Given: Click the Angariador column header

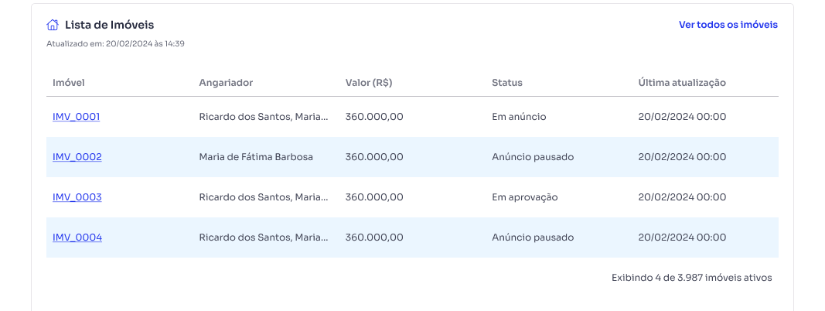Looking at the screenshot, I should (227, 83).
